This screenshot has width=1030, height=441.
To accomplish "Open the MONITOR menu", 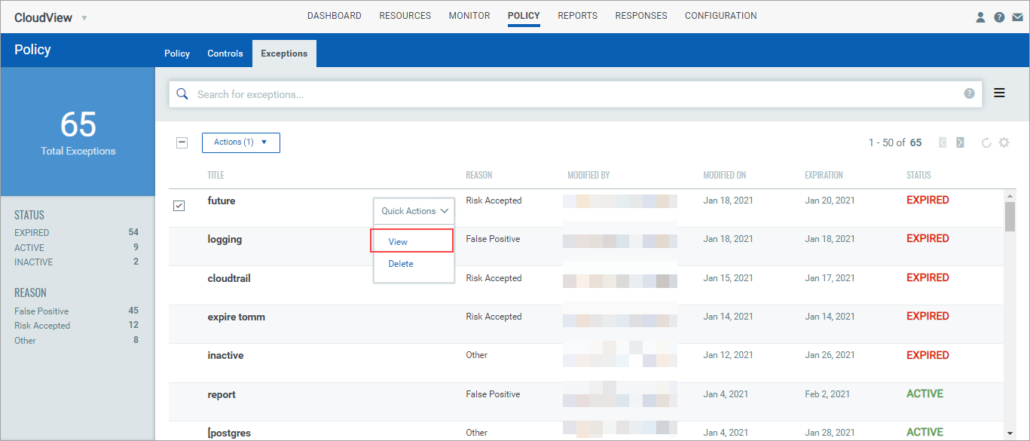I will click(469, 16).
